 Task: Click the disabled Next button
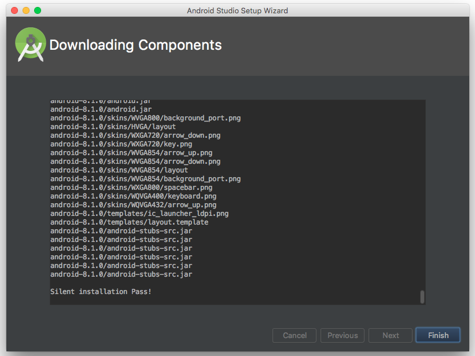[391, 335]
